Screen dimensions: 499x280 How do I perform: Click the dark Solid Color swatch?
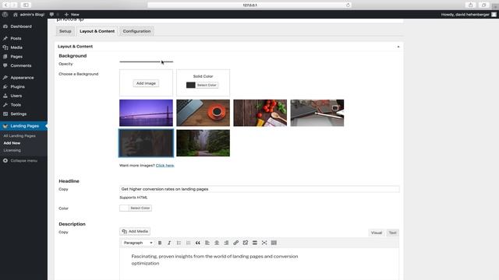pos(190,85)
